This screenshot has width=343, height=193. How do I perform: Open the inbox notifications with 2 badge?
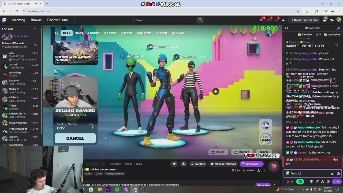click(269, 20)
